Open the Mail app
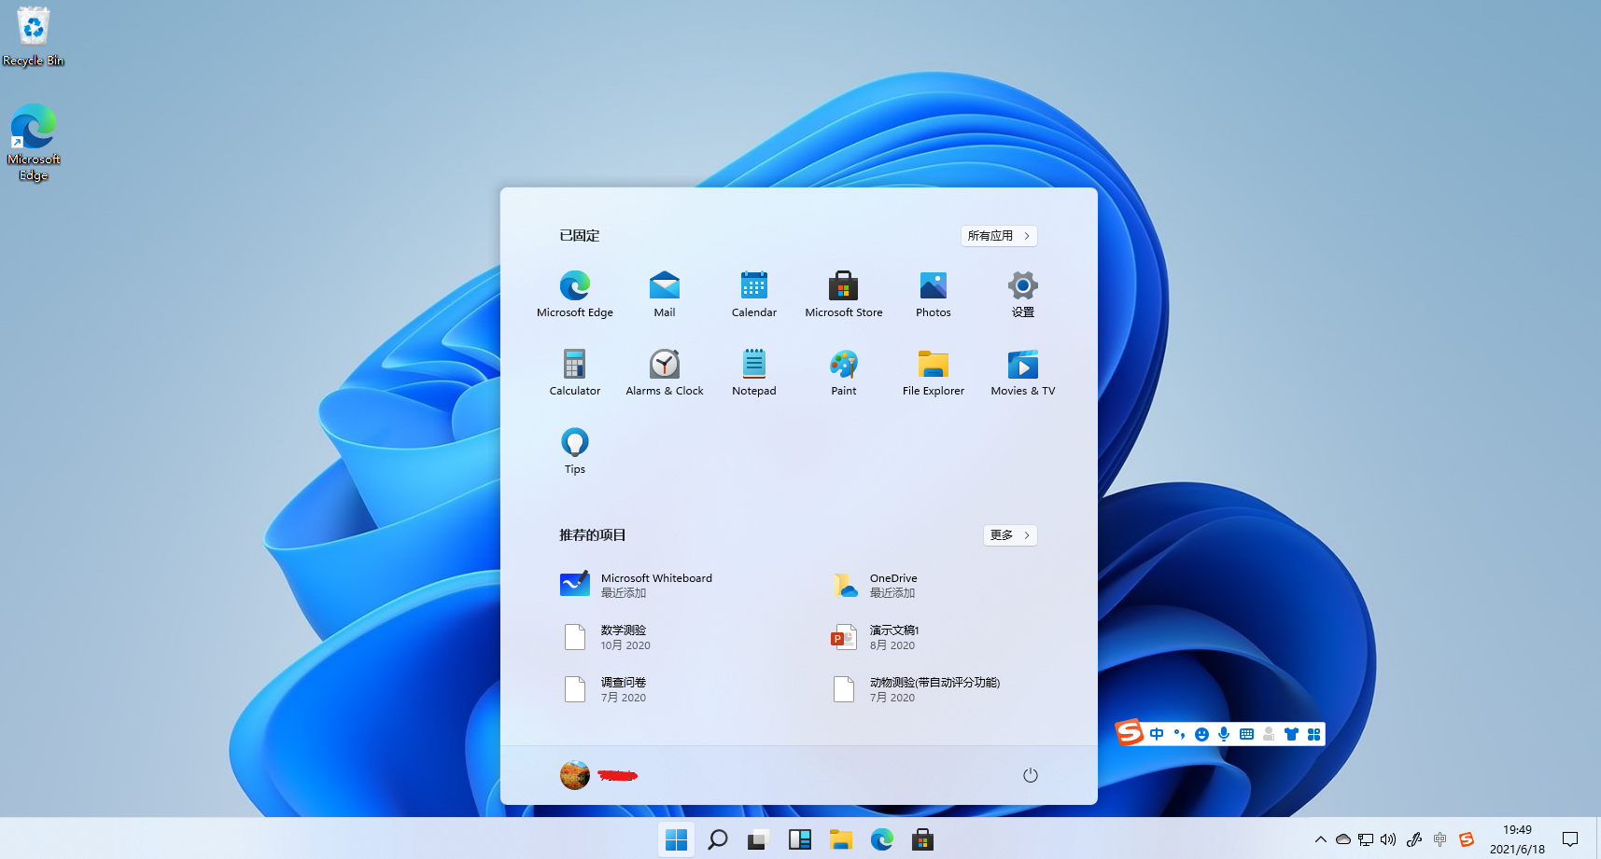 [664, 294]
